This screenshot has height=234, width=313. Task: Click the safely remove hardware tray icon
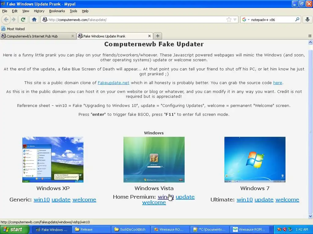pyautogui.click(x=290, y=229)
